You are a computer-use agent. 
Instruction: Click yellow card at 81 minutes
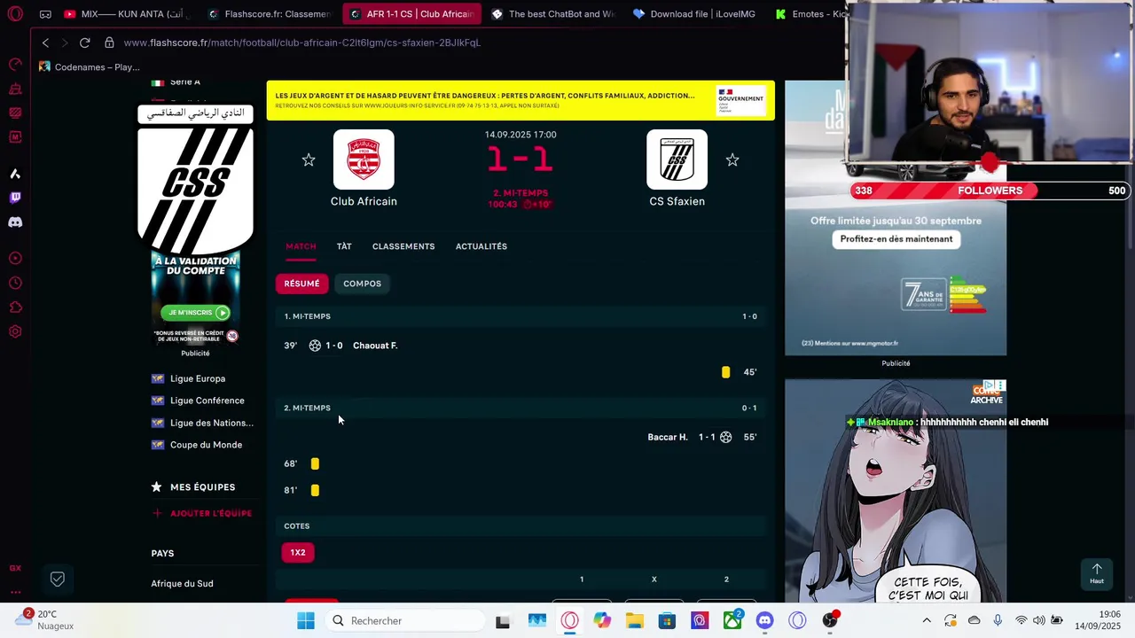point(315,490)
